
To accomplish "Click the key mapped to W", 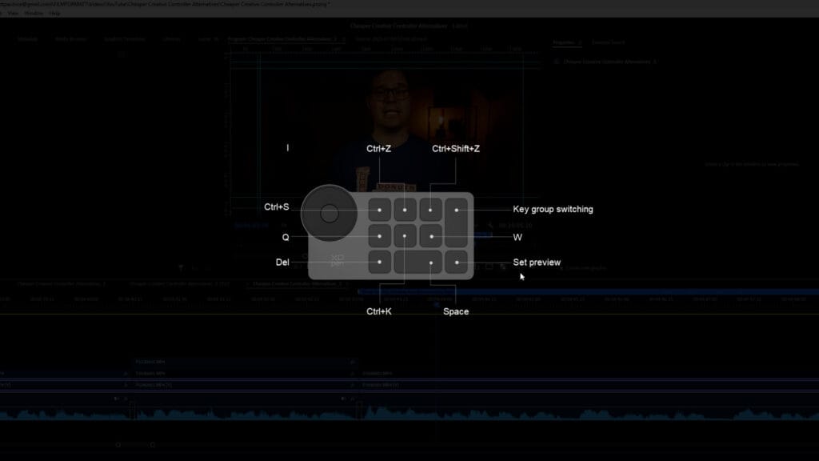I will pyautogui.click(x=430, y=236).
